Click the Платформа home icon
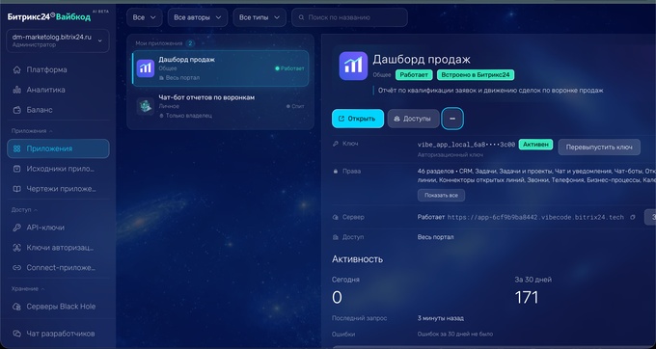This screenshot has width=656, height=349. point(16,69)
